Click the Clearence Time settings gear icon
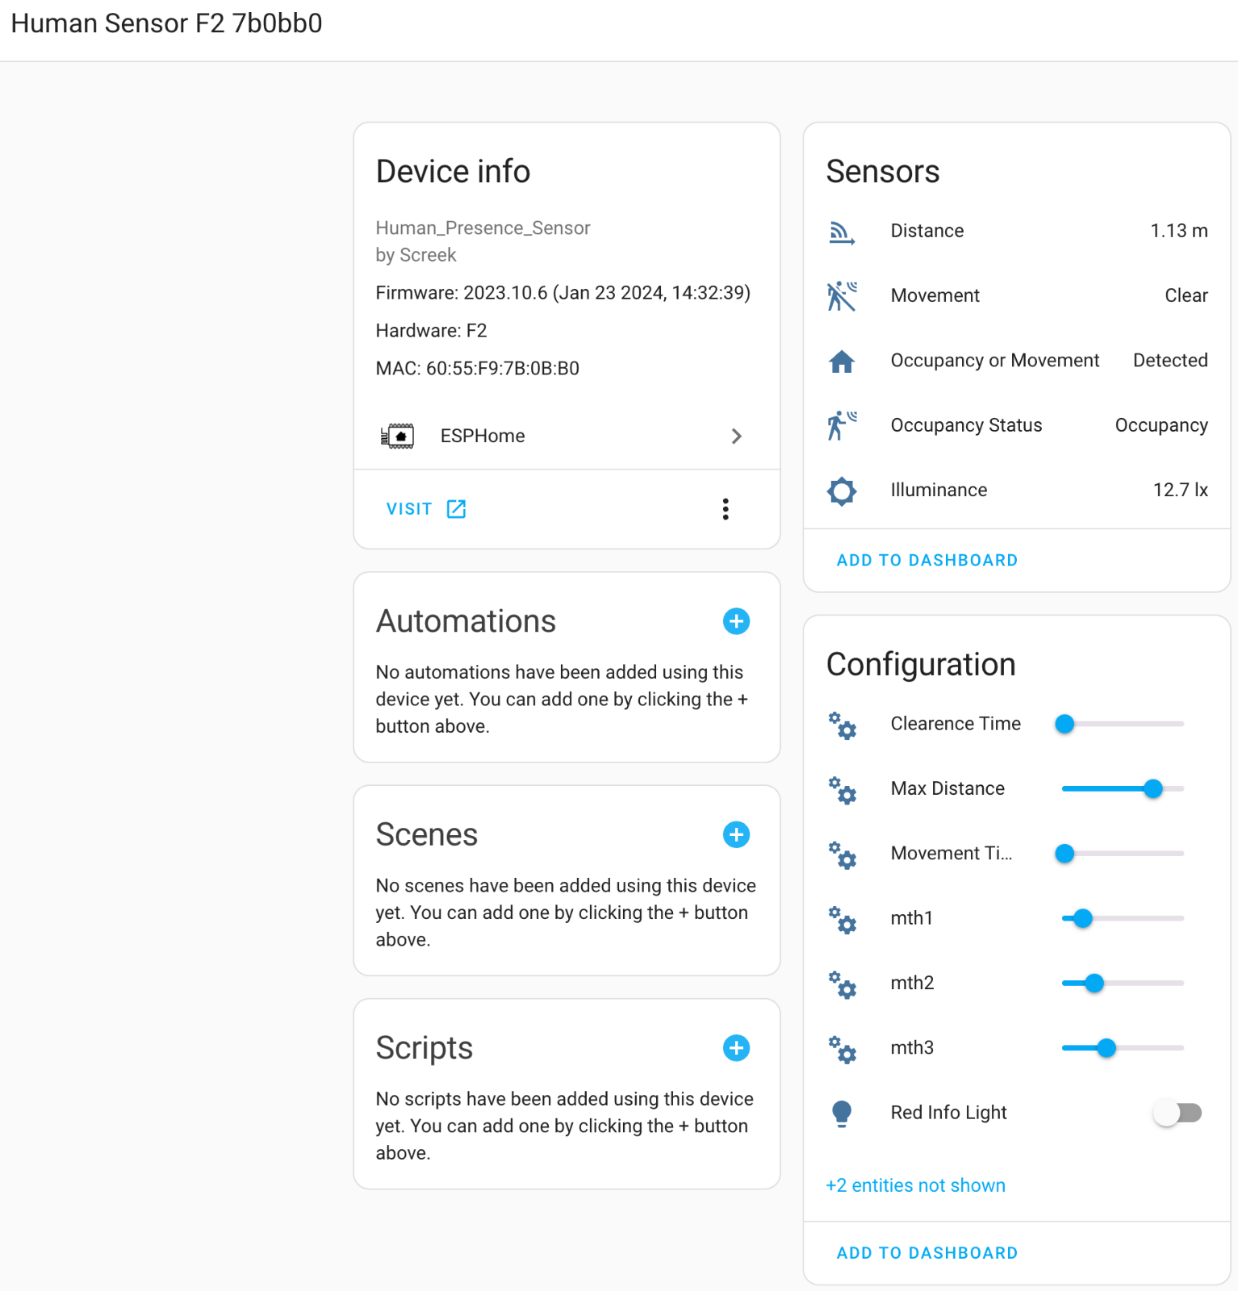 [x=842, y=725]
